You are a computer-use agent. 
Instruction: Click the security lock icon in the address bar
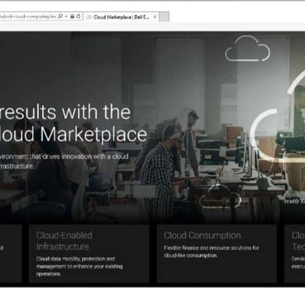click(x=72, y=17)
